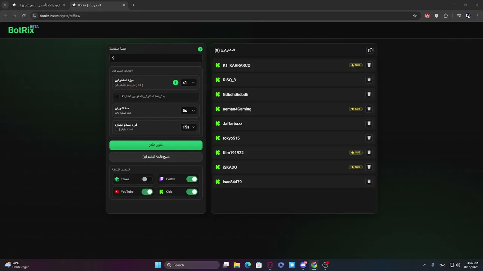
Task: Click the participant name Jaffarbazz
Action: click(232, 123)
